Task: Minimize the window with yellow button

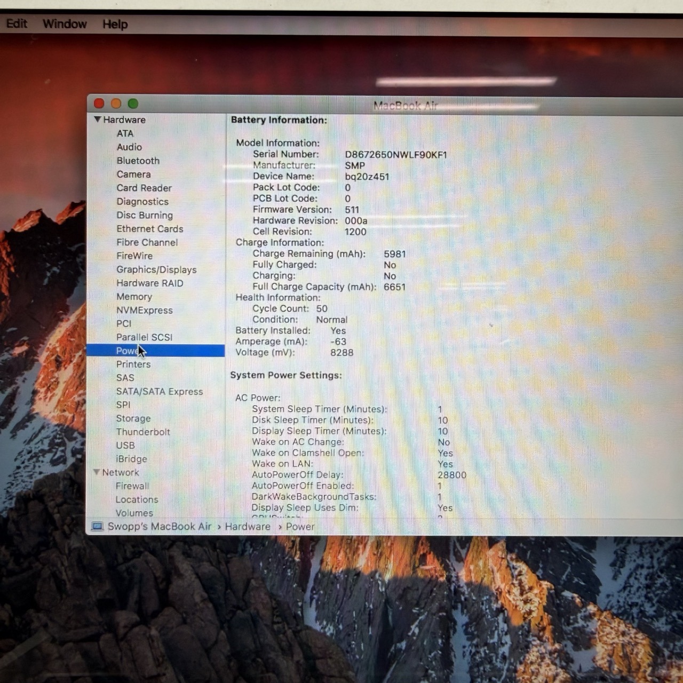Action: pyautogui.click(x=116, y=104)
